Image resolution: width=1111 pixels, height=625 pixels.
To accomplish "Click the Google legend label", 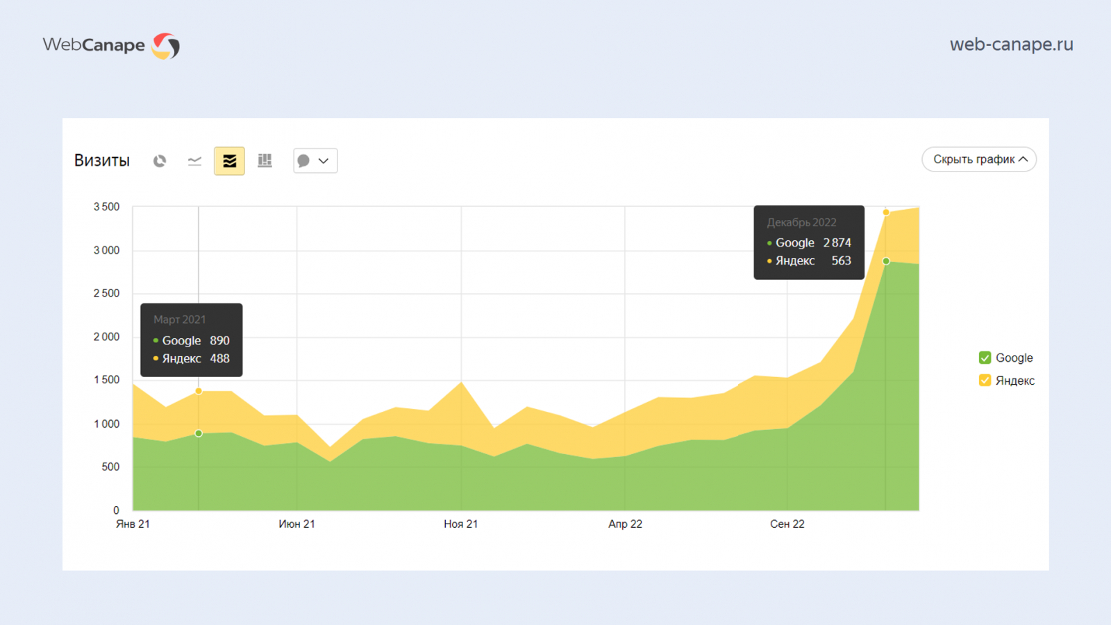I will [x=1014, y=358].
